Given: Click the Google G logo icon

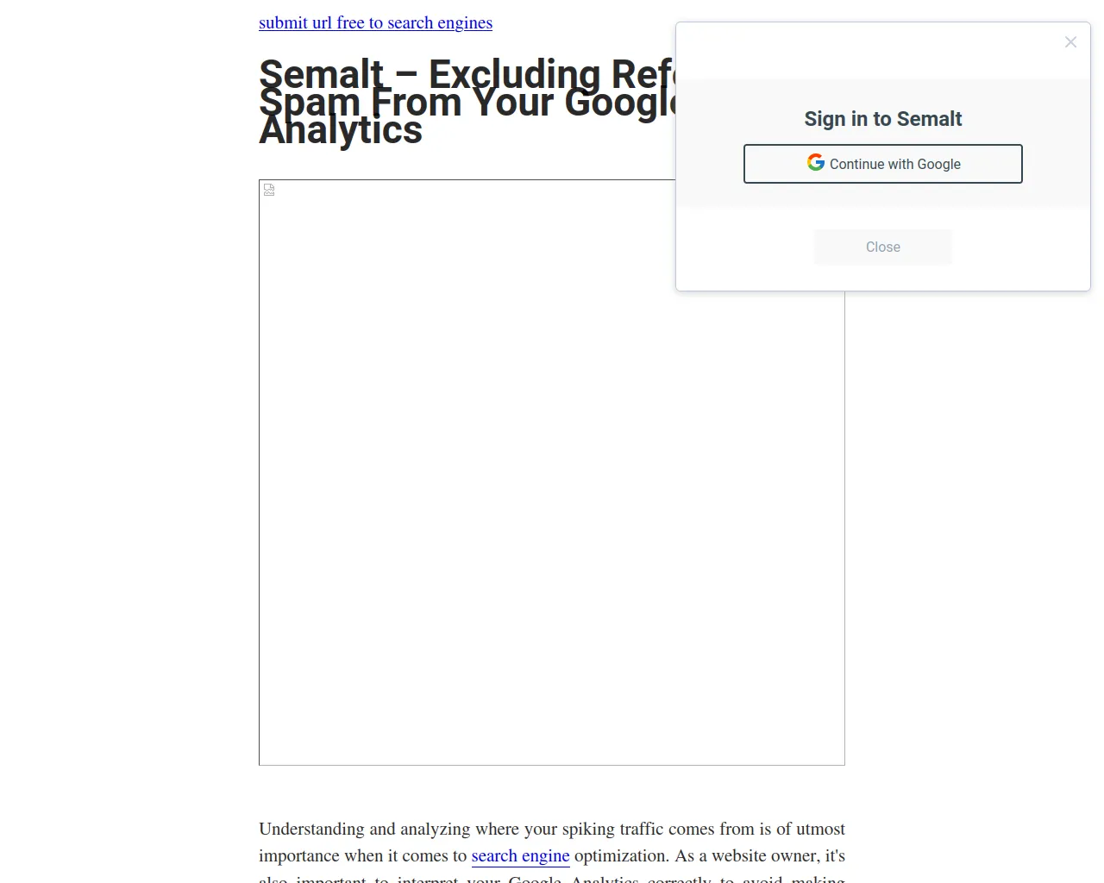Looking at the screenshot, I should (815, 163).
